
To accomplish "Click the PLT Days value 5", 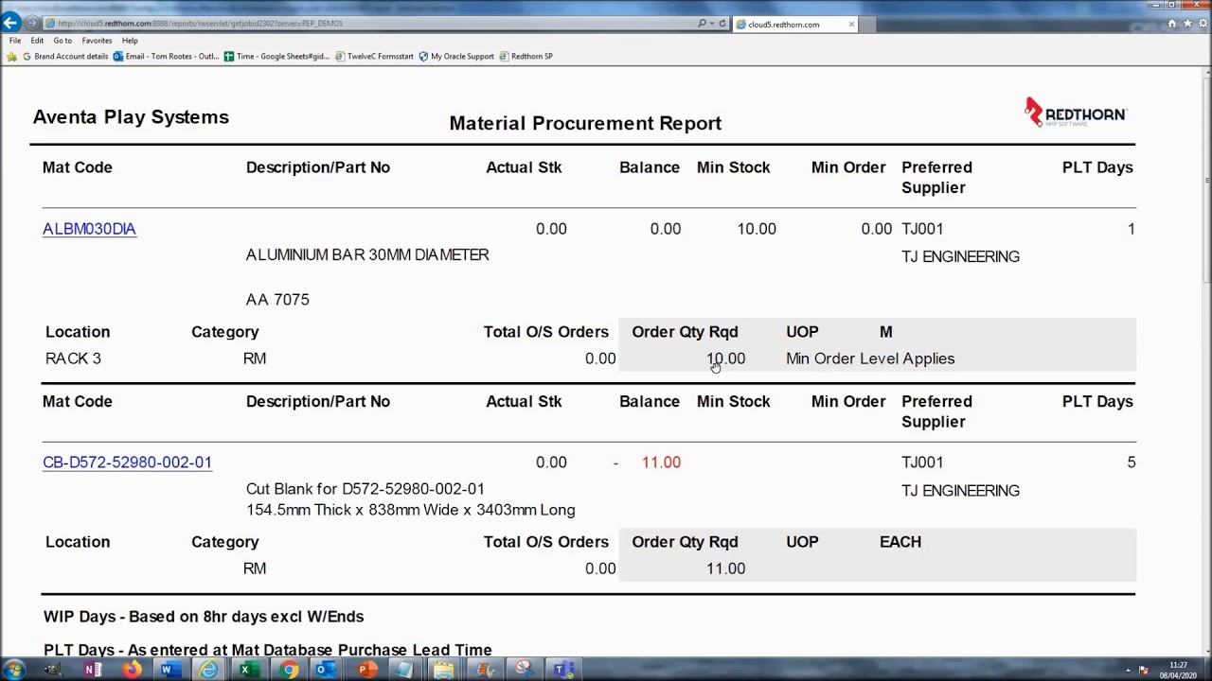I will pos(1131,463).
